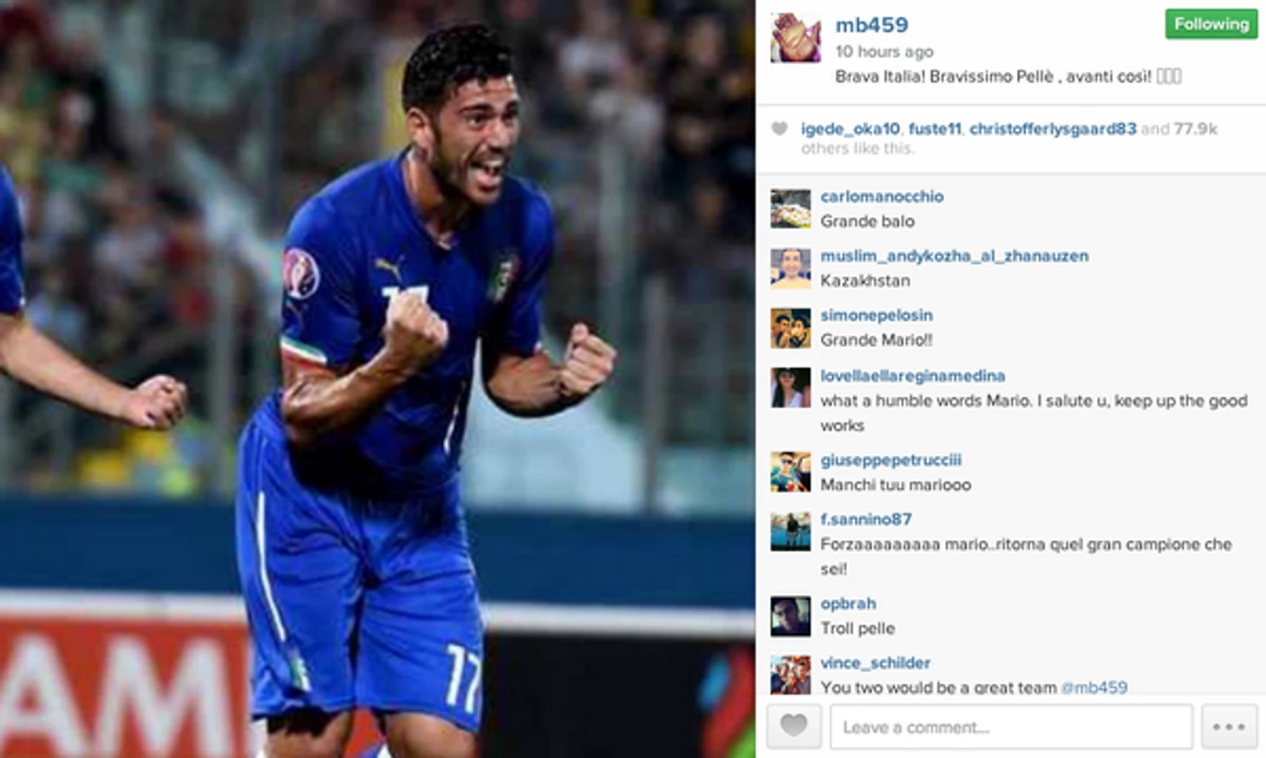The image size is (1266, 758).
Task: Open muslim_andykozha_al_zhanauzen's avatar
Action: click(x=790, y=268)
